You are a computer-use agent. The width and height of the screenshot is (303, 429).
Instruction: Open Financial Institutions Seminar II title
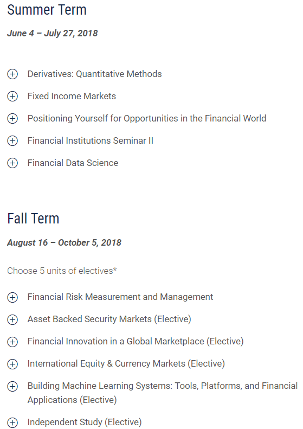pos(90,140)
